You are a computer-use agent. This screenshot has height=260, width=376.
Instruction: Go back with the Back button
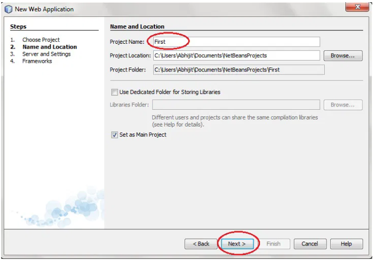coord(201,244)
